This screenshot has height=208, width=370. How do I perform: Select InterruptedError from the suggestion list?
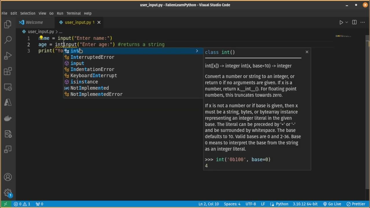(x=92, y=57)
